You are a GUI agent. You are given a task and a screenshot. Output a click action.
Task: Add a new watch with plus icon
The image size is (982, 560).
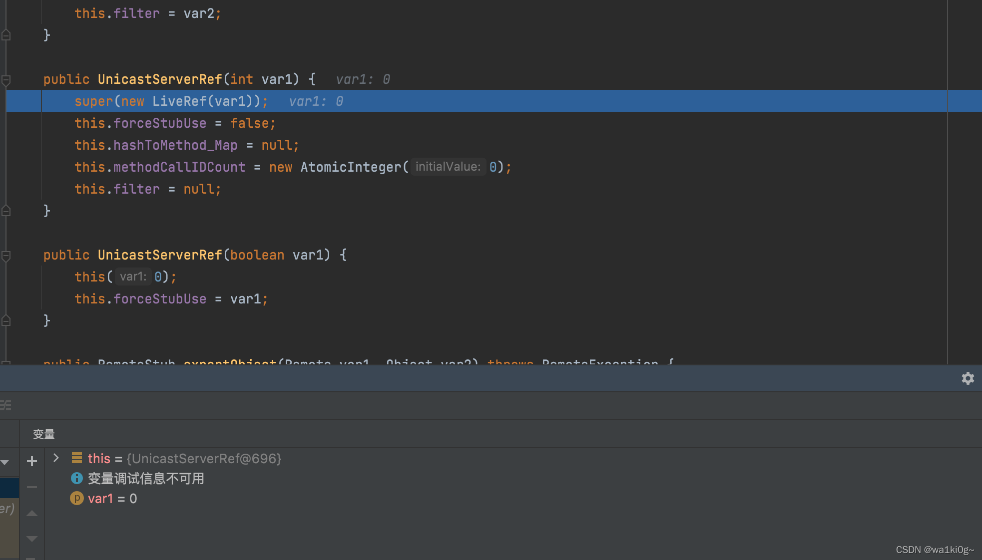coord(32,461)
